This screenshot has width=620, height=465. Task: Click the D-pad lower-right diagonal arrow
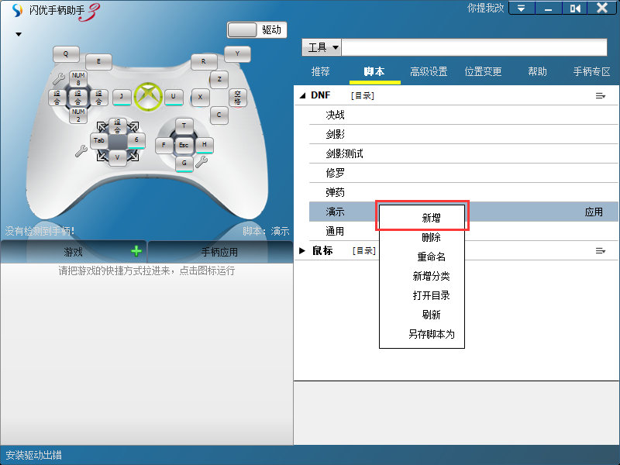point(133,157)
